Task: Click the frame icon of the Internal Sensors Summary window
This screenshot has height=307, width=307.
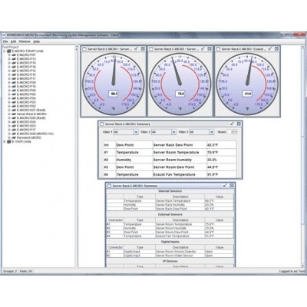Action: 109,186
